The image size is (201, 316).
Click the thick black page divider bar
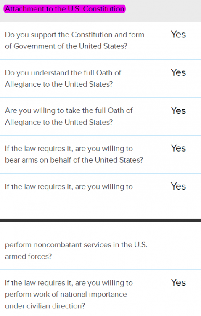(x=100, y=220)
